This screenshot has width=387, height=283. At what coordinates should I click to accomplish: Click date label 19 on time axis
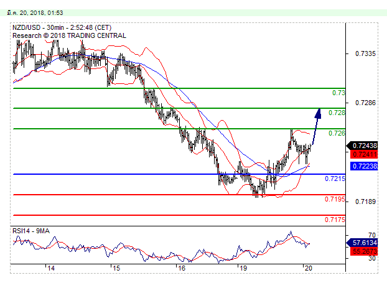tap(243, 268)
